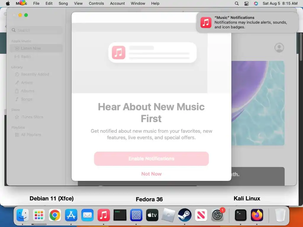Open System Preferences with badge in dock
The width and height of the screenshot is (303, 227).
217,215
